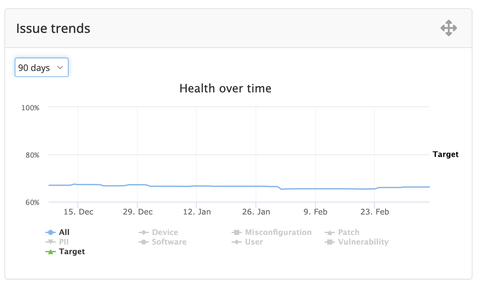Image resolution: width=483 pixels, height=289 pixels.
Task: Hide the Target series legend entry
Action: [72, 252]
